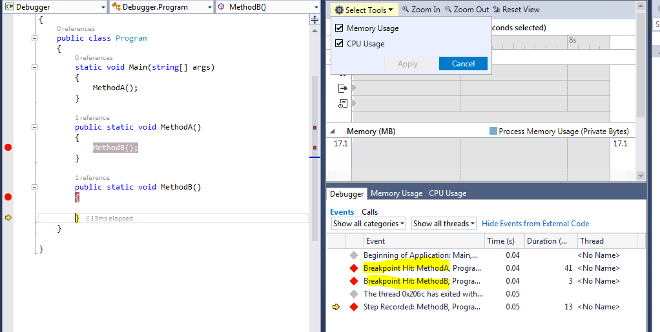Click the yellow current statement arrow in margin
Screen dimensions: 660x332
(8, 217)
